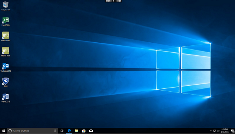Open the Windows Start menu
Viewport: 235px width, 134px height.
(x=3, y=131)
